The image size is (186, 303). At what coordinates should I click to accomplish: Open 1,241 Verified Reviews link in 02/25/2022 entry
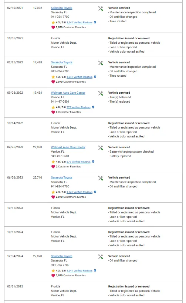click(x=80, y=77)
